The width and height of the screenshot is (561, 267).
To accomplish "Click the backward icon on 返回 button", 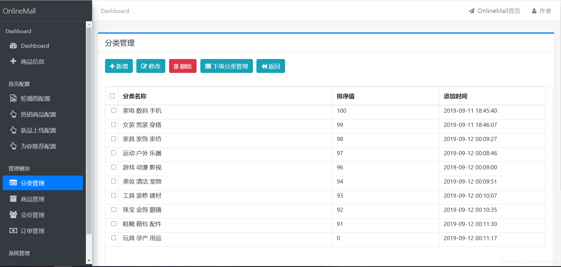I will (264, 66).
